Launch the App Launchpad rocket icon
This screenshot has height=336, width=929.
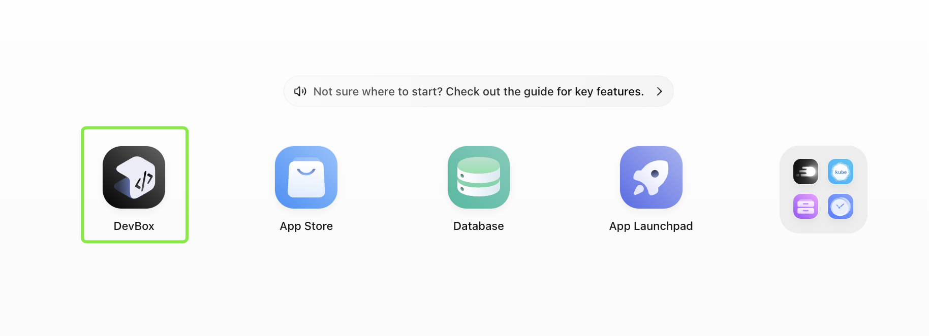651,177
